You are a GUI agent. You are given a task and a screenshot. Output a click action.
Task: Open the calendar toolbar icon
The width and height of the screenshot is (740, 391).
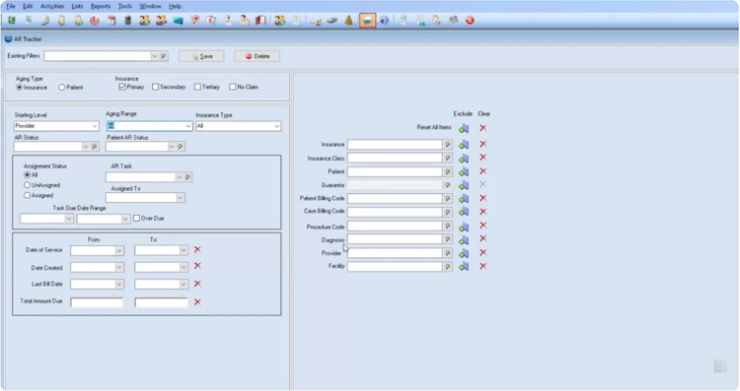(x=111, y=21)
